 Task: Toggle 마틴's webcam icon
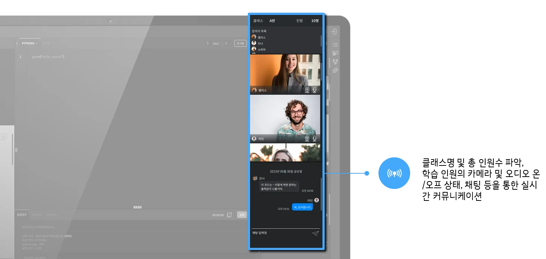pos(307,139)
